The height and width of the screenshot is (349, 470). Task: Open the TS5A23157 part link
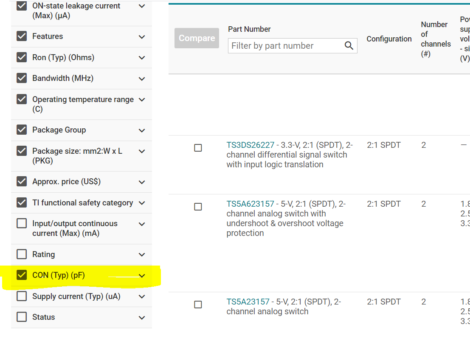pos(248,302)
